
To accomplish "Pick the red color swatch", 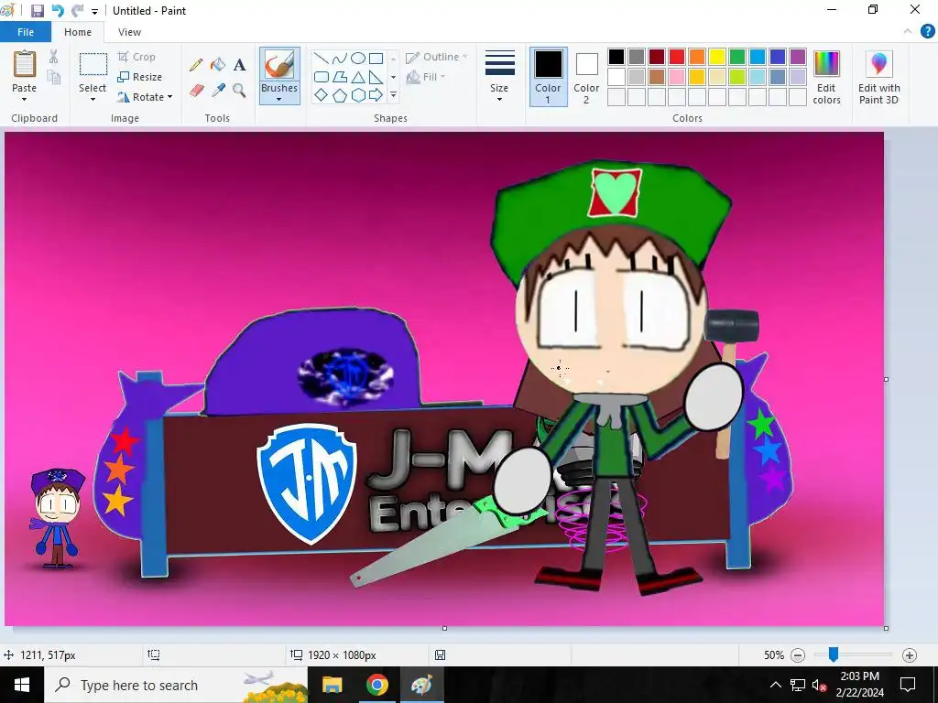I will [677, 57].
